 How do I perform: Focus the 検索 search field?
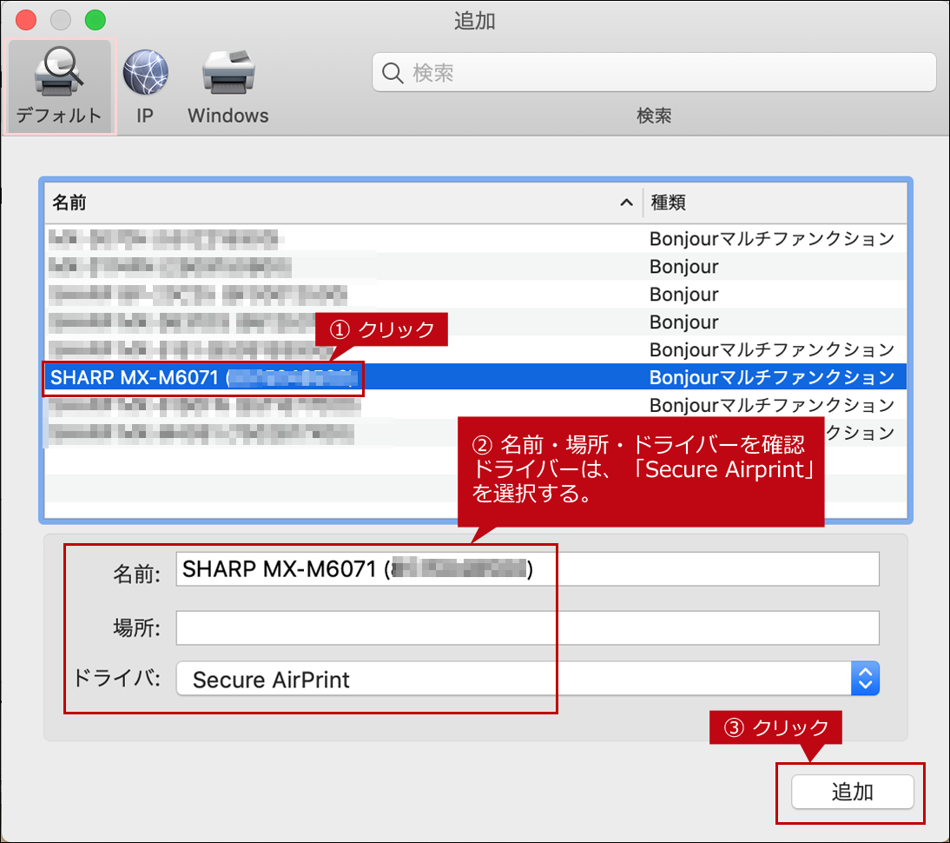point(654,72)
